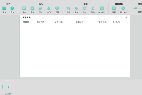
Task: Adjust the zoom slider handle
Action: (x=136, y=8)
